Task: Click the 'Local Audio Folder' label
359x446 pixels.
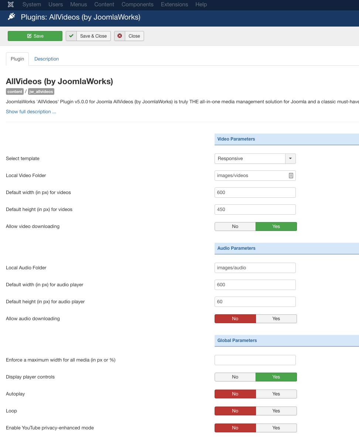Action: point(26,268)
